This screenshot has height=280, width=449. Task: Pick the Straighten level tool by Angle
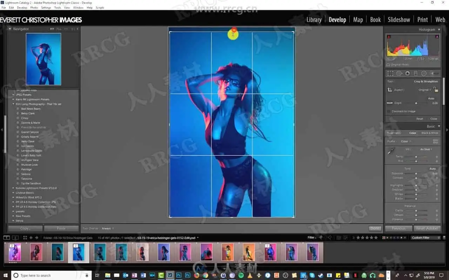click(x=390, y=103)
